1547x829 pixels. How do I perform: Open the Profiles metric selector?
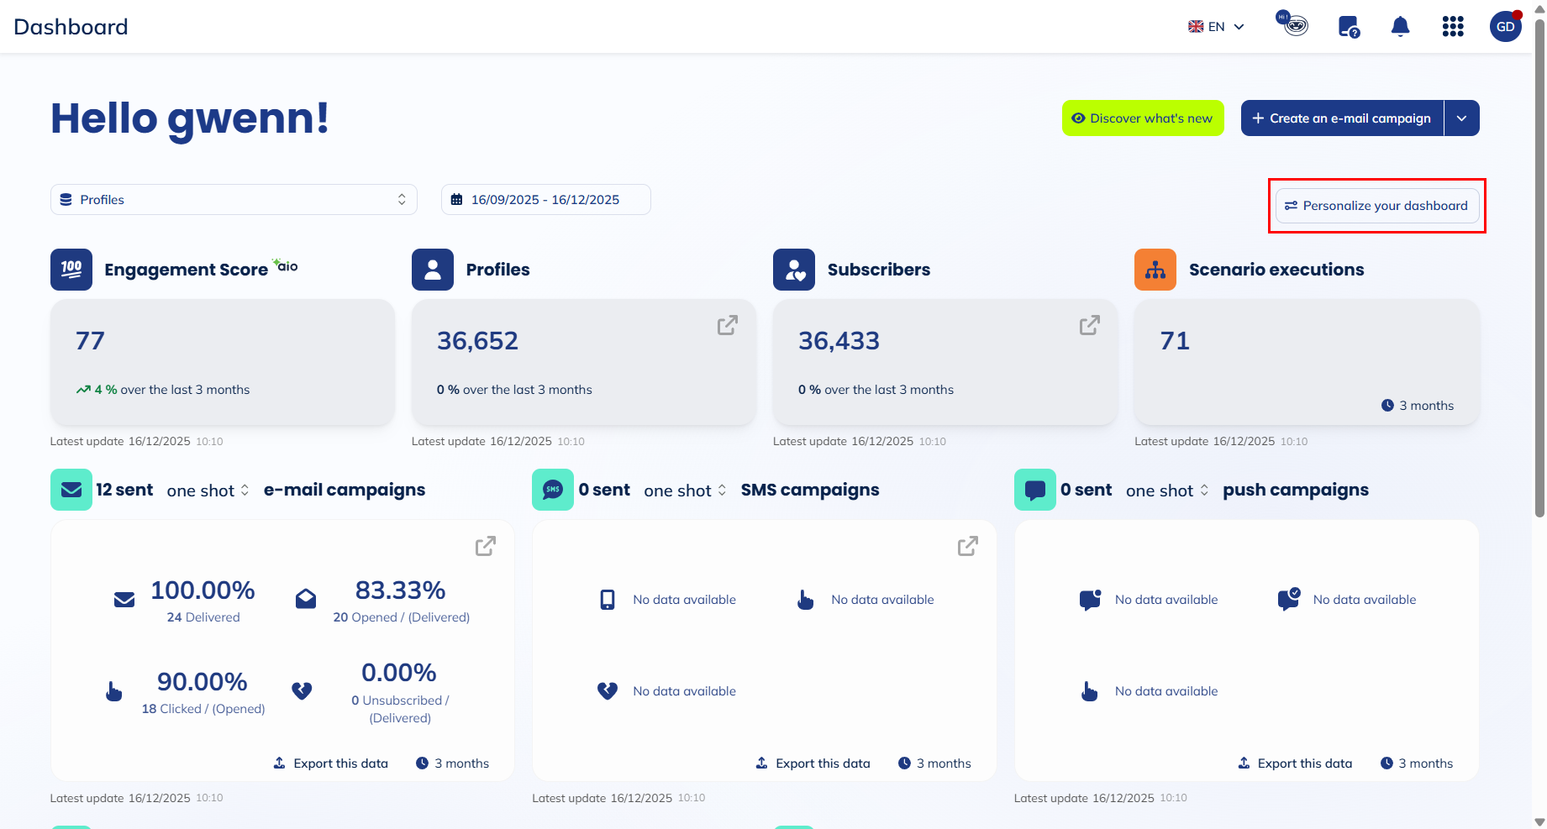coord(234,199)
